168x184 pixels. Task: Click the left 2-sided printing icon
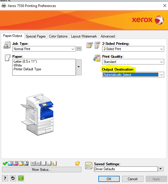tap(90, 45)
